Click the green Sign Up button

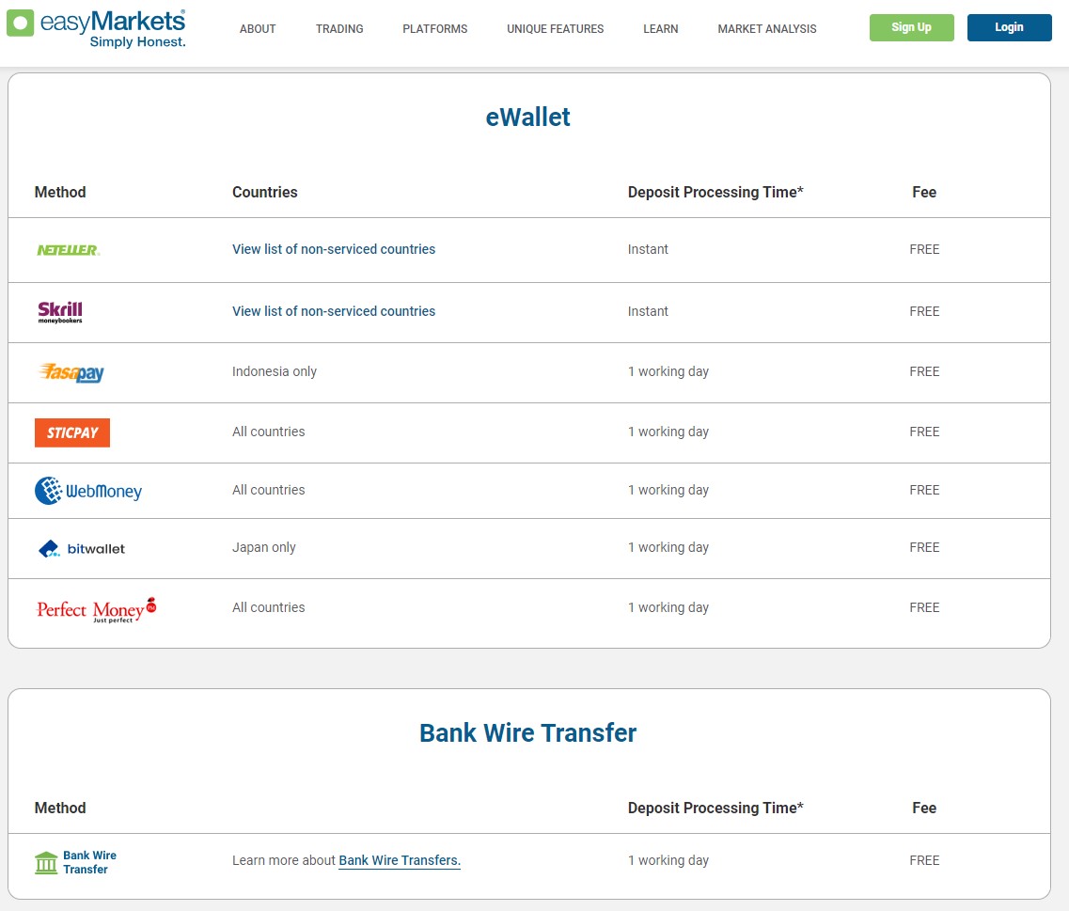pyautogui.click(x=911, y=27)
